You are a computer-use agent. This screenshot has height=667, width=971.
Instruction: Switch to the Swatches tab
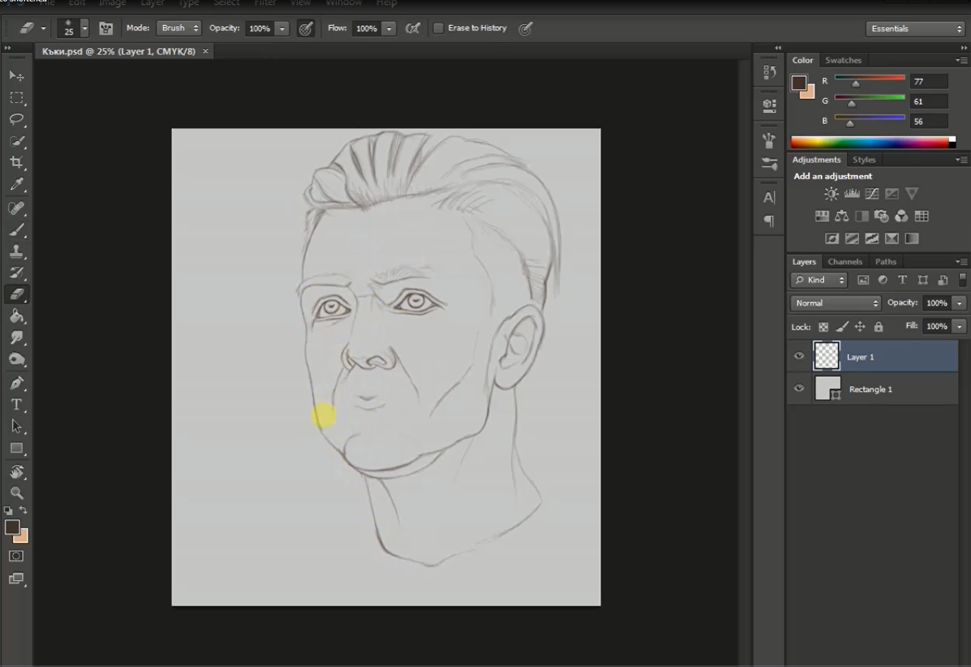pyautogui.click(x=843, y=61)
